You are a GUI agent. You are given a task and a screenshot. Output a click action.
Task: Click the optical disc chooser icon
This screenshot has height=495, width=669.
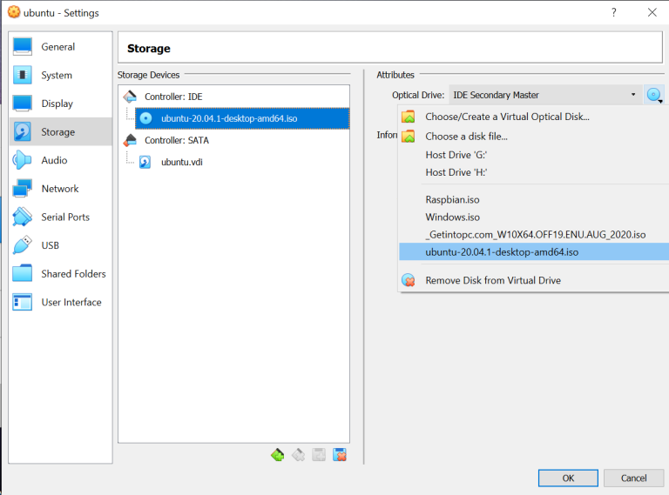(654, 95)
